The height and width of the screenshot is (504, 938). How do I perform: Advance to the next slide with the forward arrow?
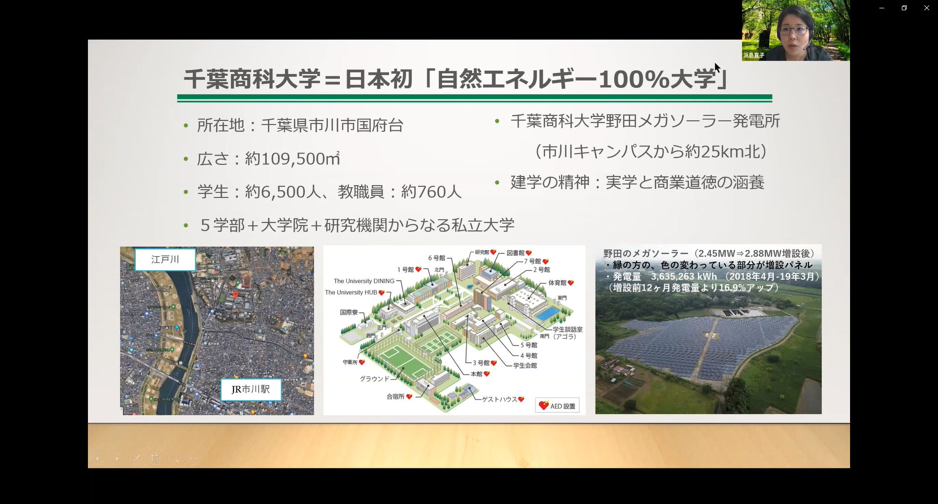117,459
